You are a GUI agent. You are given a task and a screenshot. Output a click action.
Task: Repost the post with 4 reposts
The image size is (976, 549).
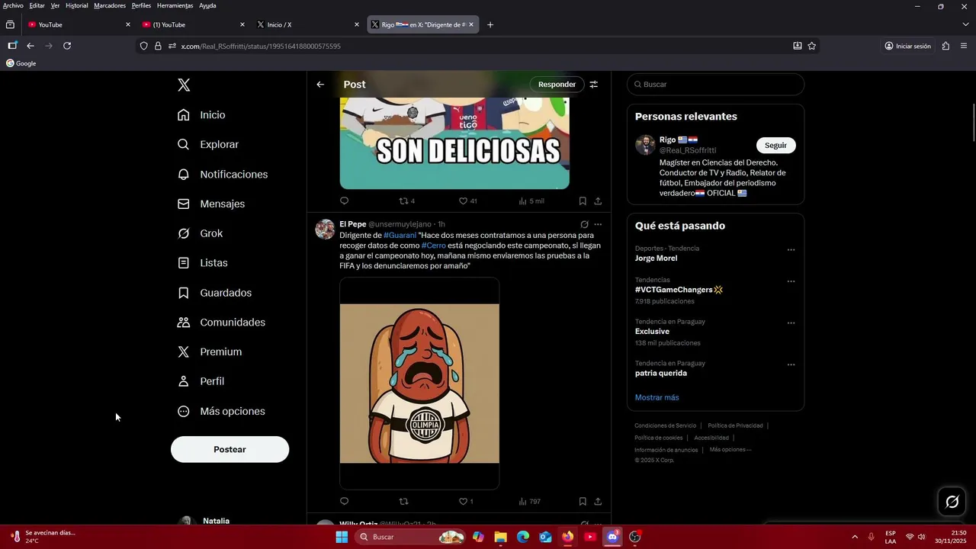pos(407,201)
